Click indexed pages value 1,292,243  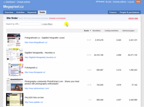pos(133,70)
